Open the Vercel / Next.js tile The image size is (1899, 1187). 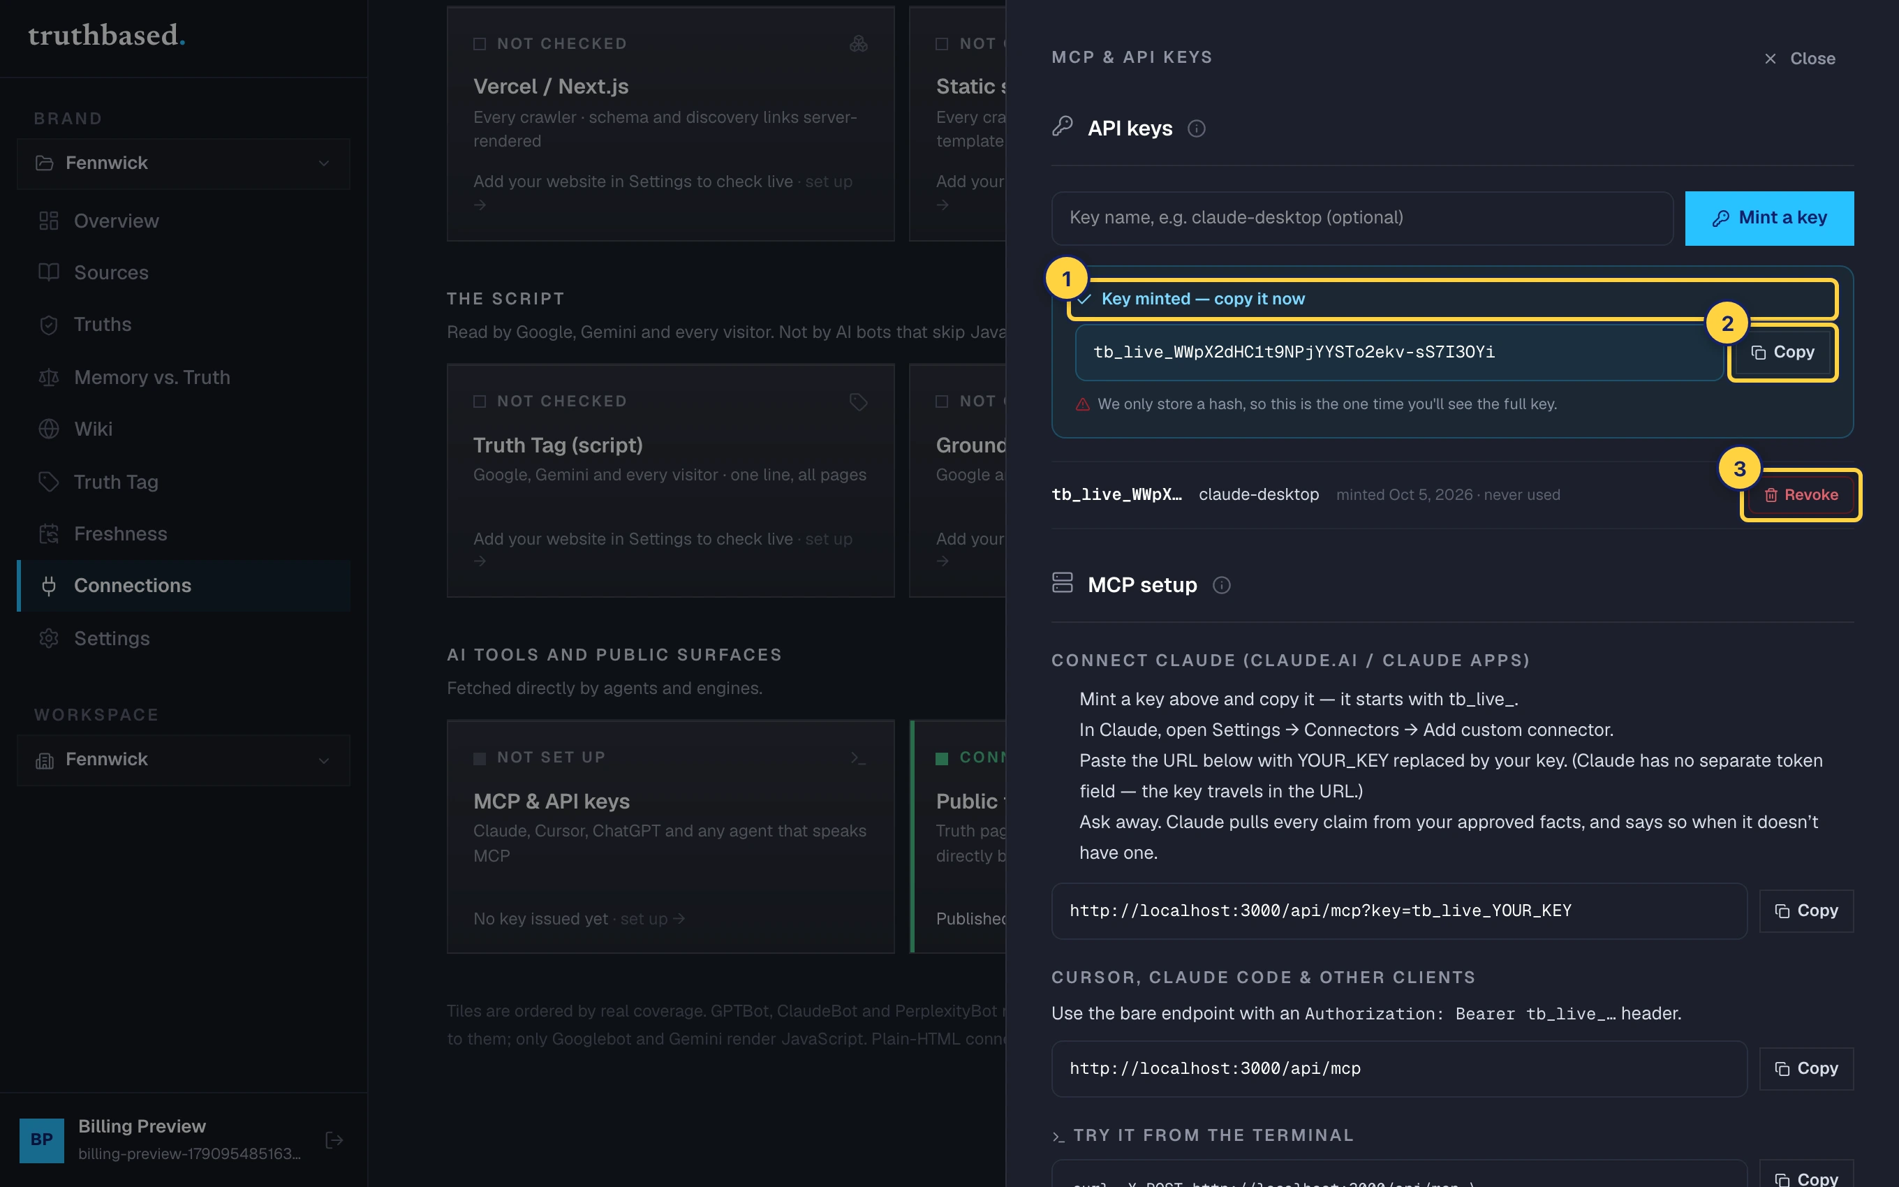tap(670, 124)
